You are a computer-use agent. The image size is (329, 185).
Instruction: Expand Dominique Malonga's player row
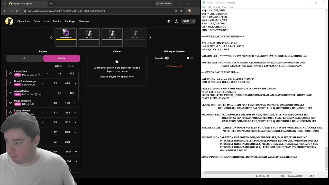pos(75,83)
